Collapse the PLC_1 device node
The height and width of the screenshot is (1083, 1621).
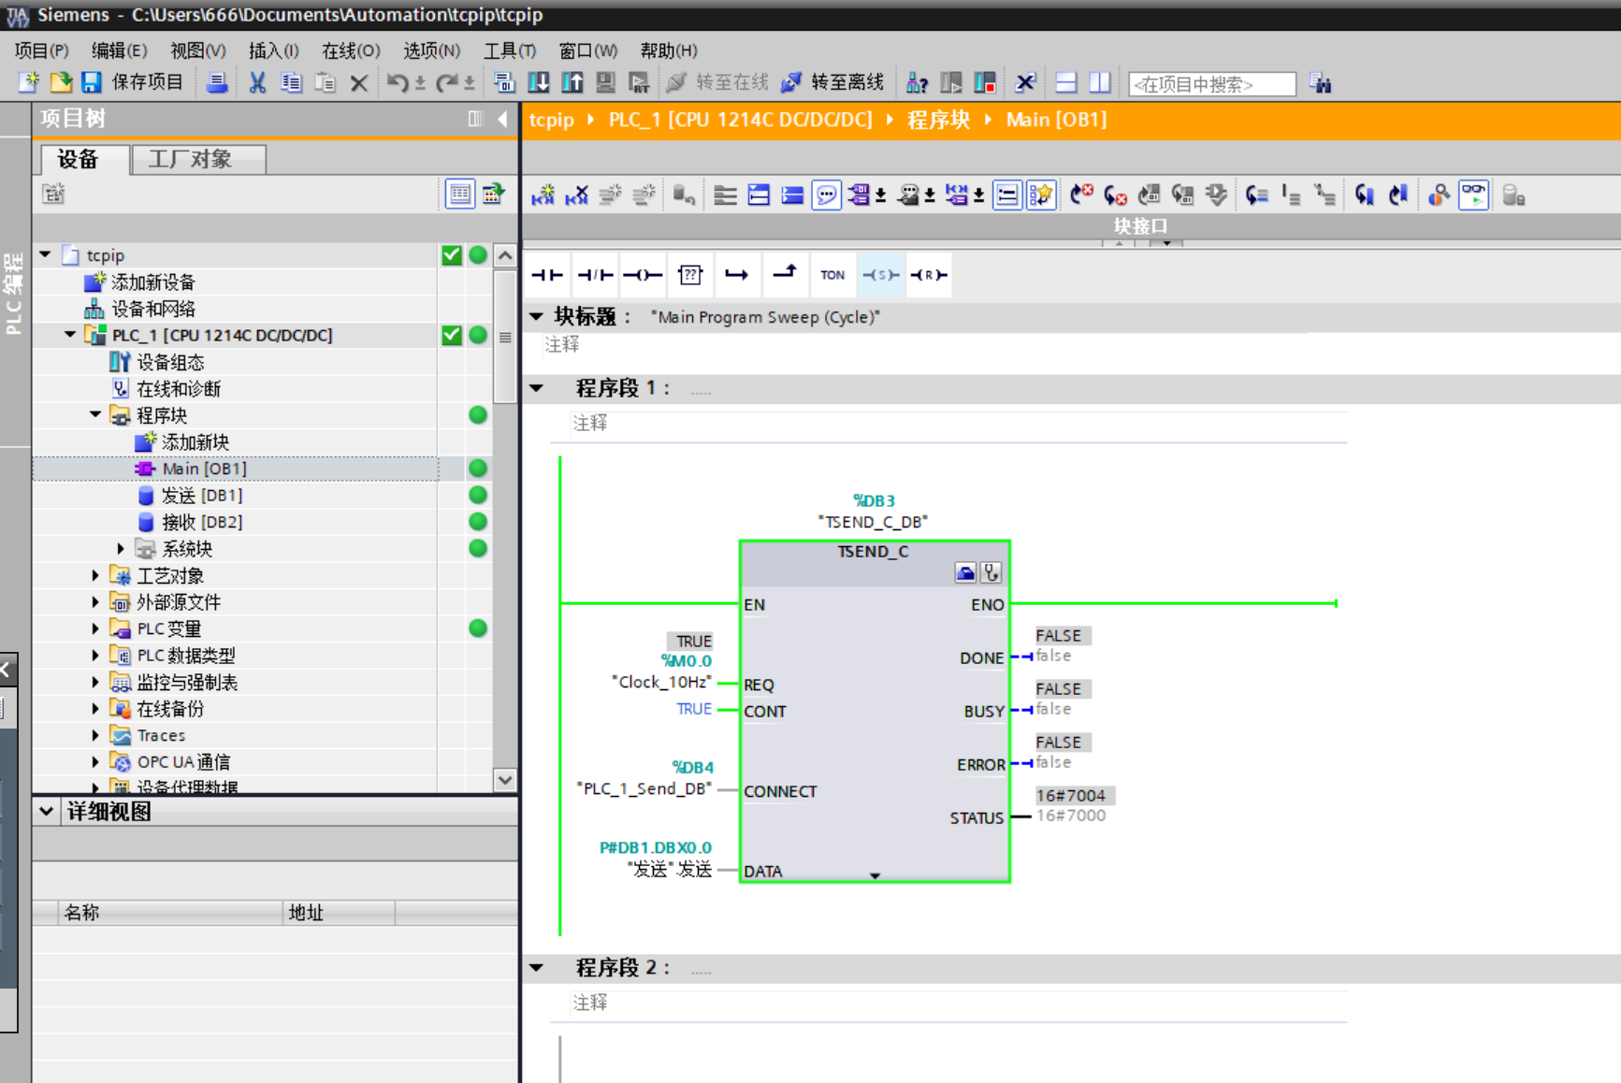pyautogui.click(x=71, y=334)
